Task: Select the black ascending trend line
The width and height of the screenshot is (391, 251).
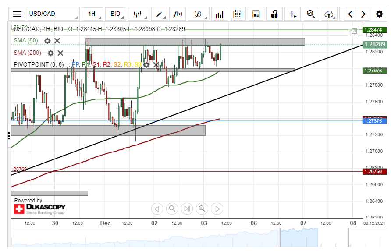Action: coord(187,110)
